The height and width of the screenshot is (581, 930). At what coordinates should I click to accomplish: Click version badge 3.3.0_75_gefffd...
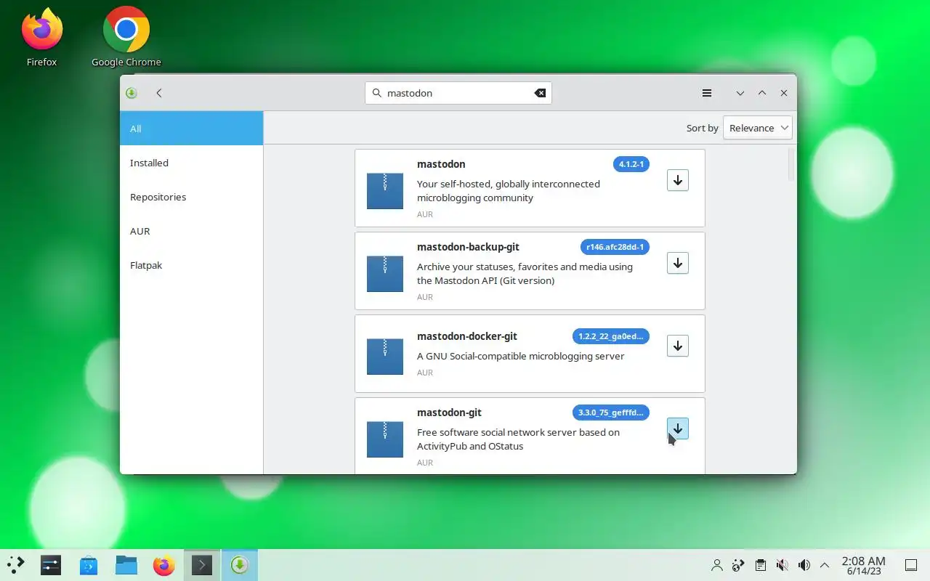(610, 413)
